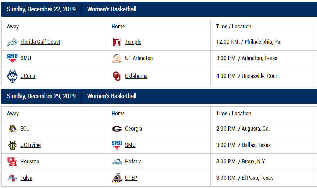317x188 pixels.
Task: Click the UT Arlington Mavericks logo
Action: tap(117, 58)
